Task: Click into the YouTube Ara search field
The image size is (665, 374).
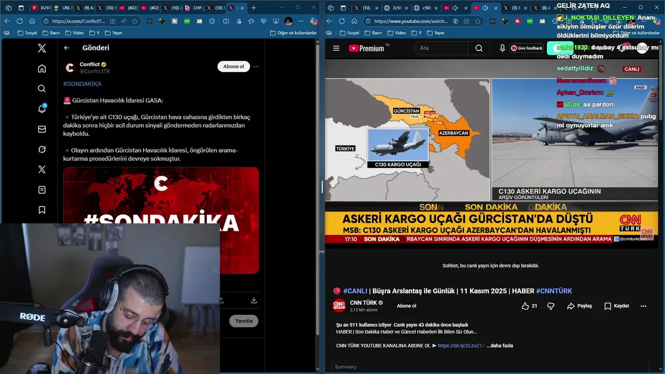Action: (x=442, y=48)
